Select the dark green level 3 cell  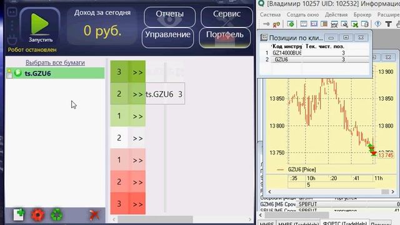click(x=119, y=72)
